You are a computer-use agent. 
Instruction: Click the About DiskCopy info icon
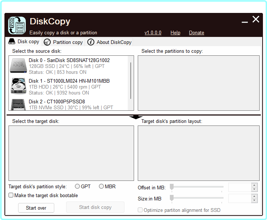[x=91, y=42]
